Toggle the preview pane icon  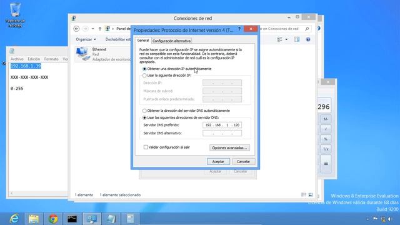point(297,39)
